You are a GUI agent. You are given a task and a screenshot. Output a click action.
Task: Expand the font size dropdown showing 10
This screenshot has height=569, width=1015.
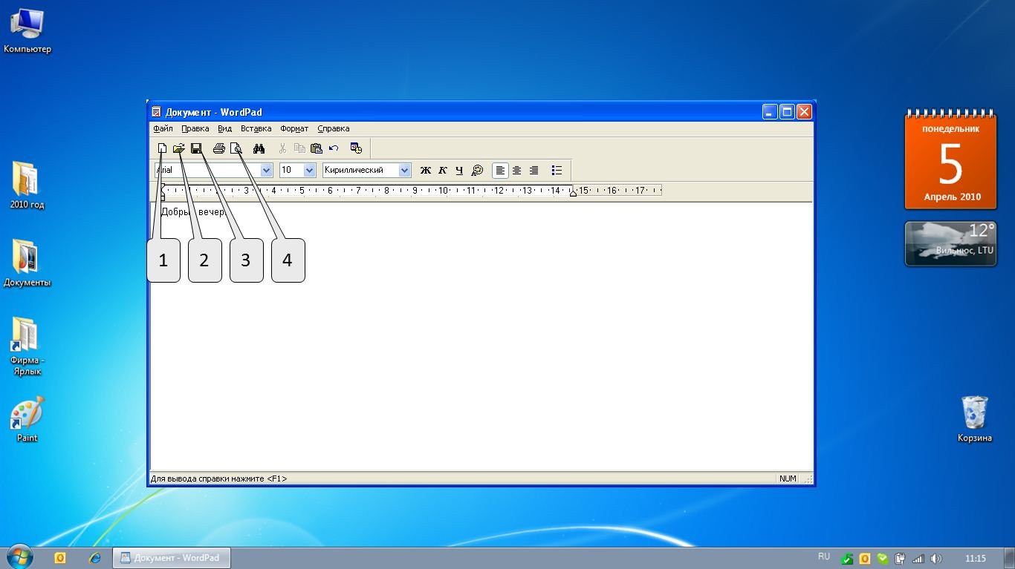tap(310, 171)
